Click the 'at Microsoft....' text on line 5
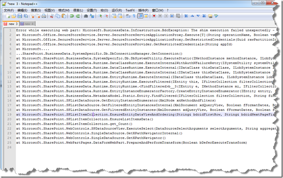 pos(33,49)
